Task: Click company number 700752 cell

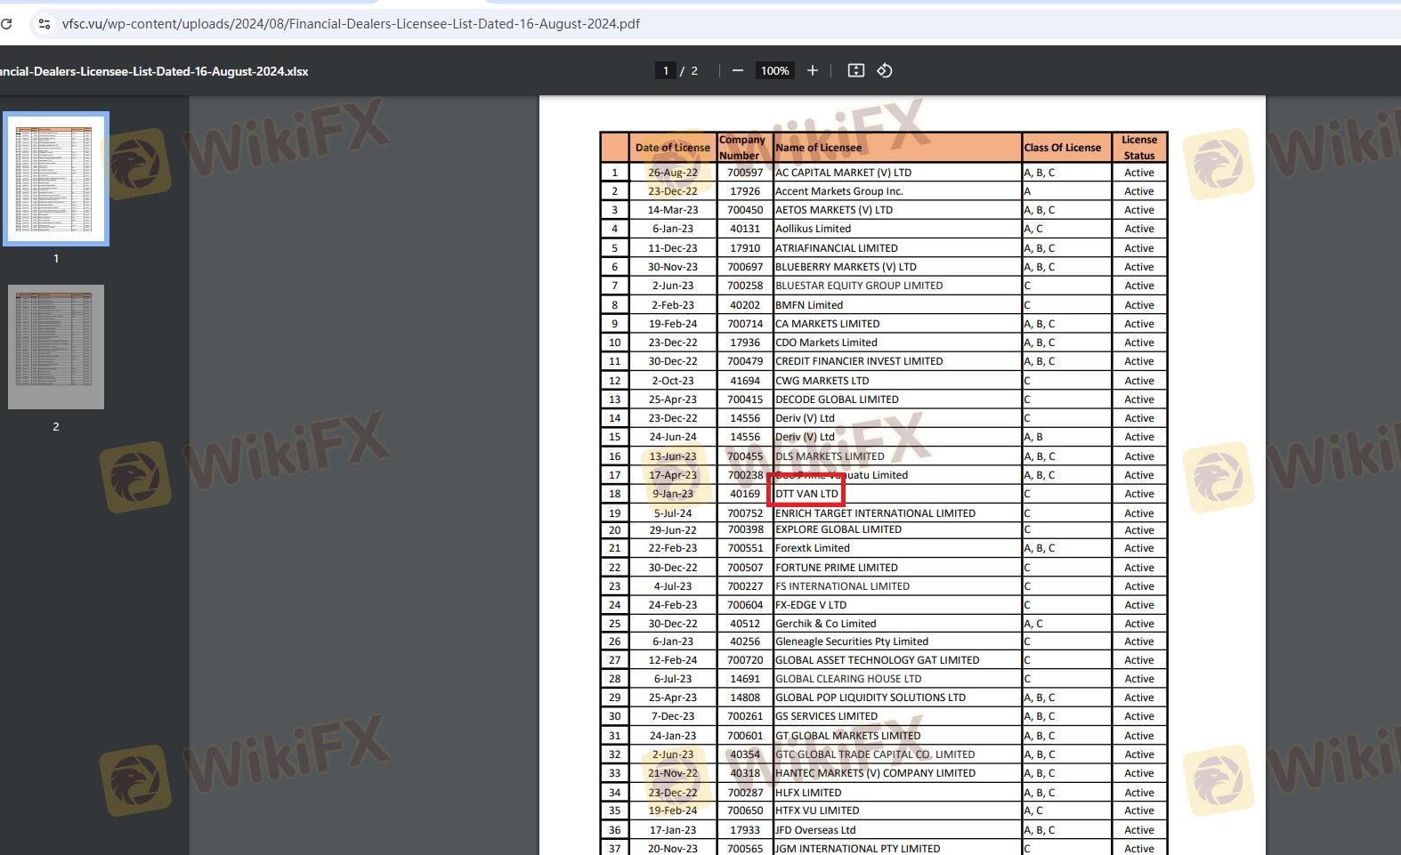Action: pyautogui.click(x=745, y=513)
